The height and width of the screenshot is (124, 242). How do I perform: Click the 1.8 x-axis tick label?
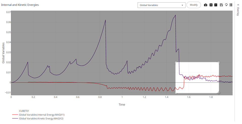(x=211, y=97)
